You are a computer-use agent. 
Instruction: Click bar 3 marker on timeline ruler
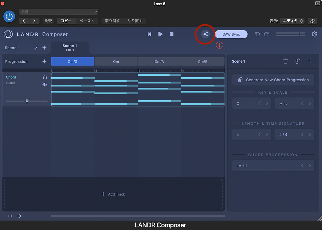click(x=139, y=70)
